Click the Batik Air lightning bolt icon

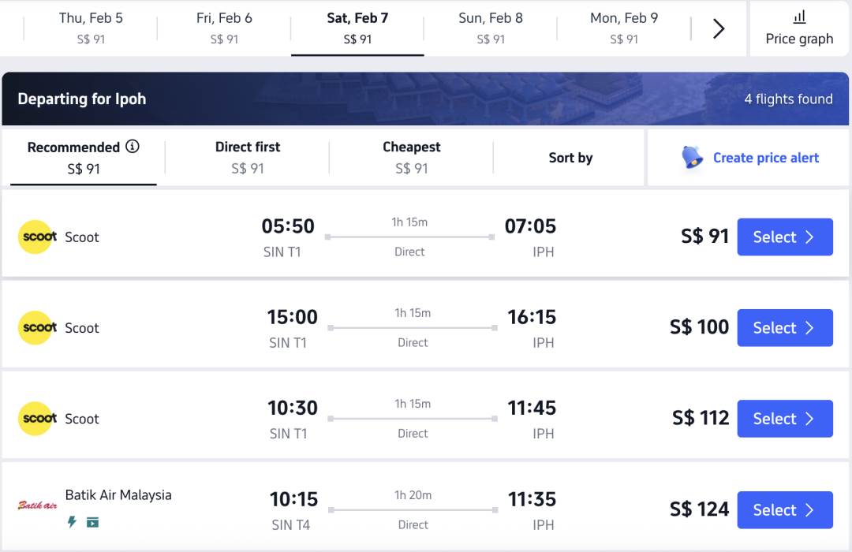[72, 522]
